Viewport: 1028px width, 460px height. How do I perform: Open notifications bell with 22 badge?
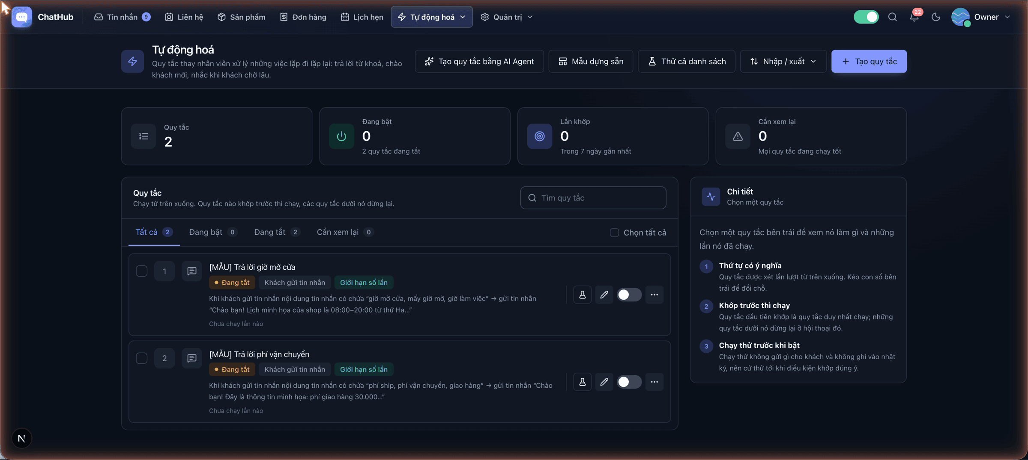coord(914,17)
